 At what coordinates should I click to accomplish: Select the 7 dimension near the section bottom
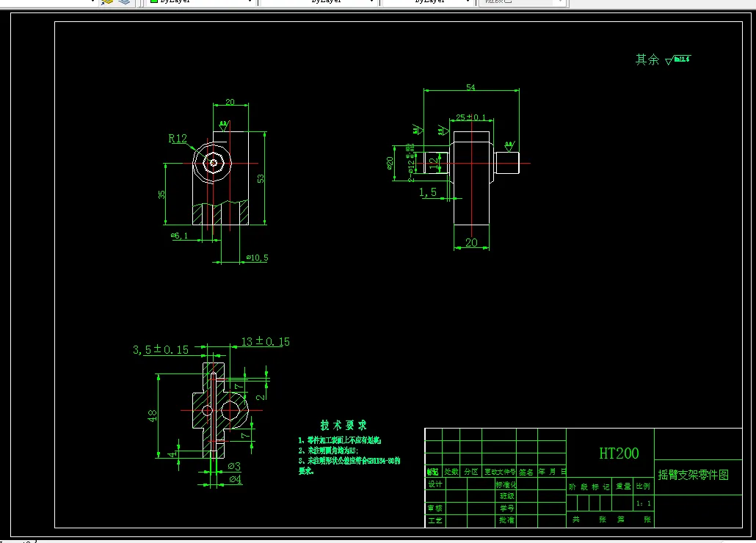[245, 436]
